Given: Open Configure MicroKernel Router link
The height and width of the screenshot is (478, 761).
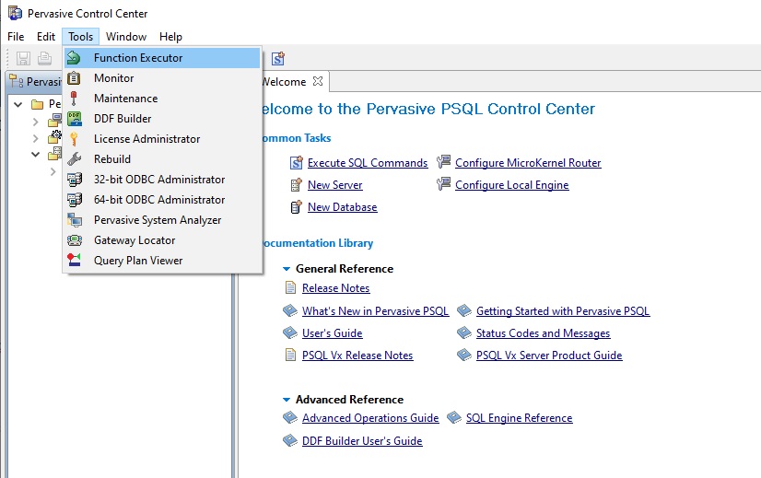Looking at the screenshot, I should pyautogui.click(x=528, y=163).
